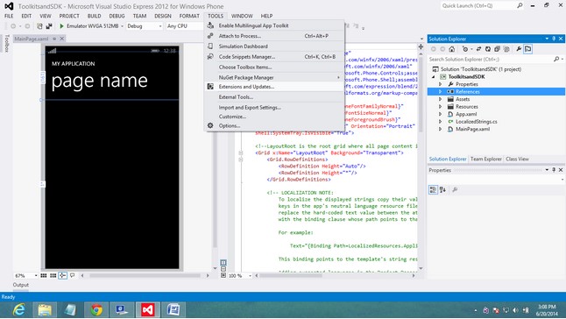Open the Toolbox side tab
Screen dimensions: 566x319
pos(6,43)
